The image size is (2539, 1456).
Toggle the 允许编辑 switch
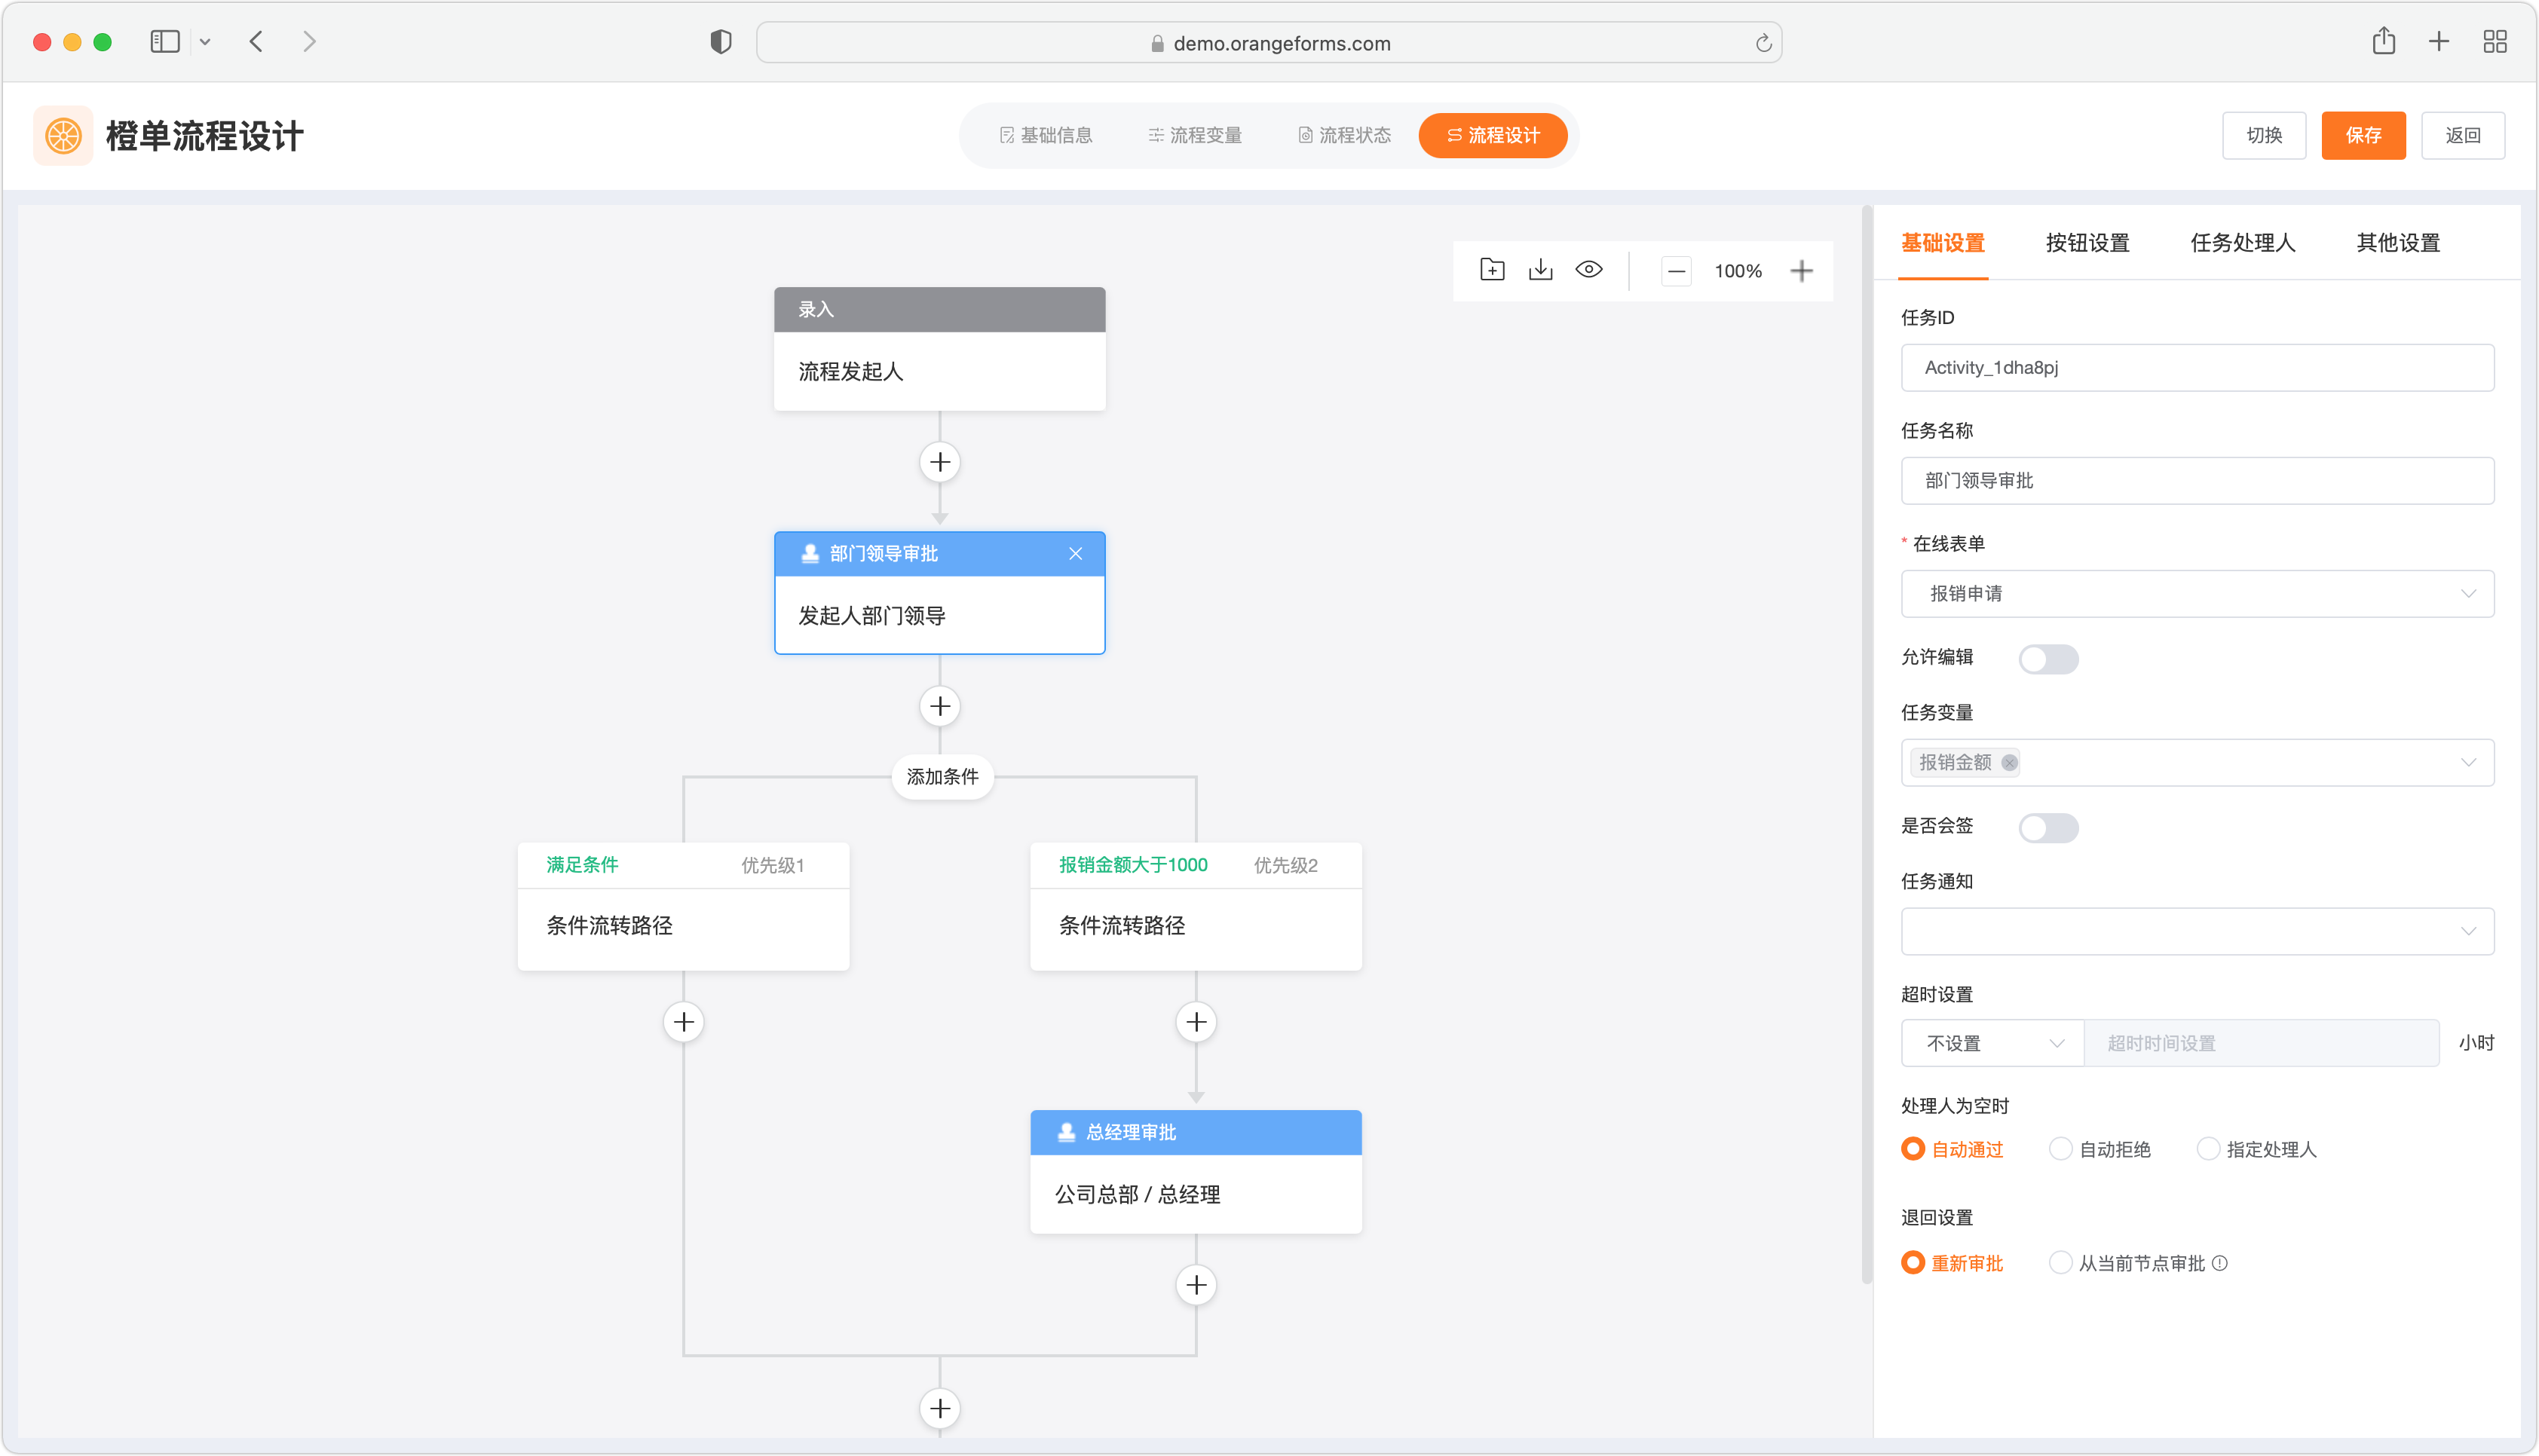tap(2048, 659)
